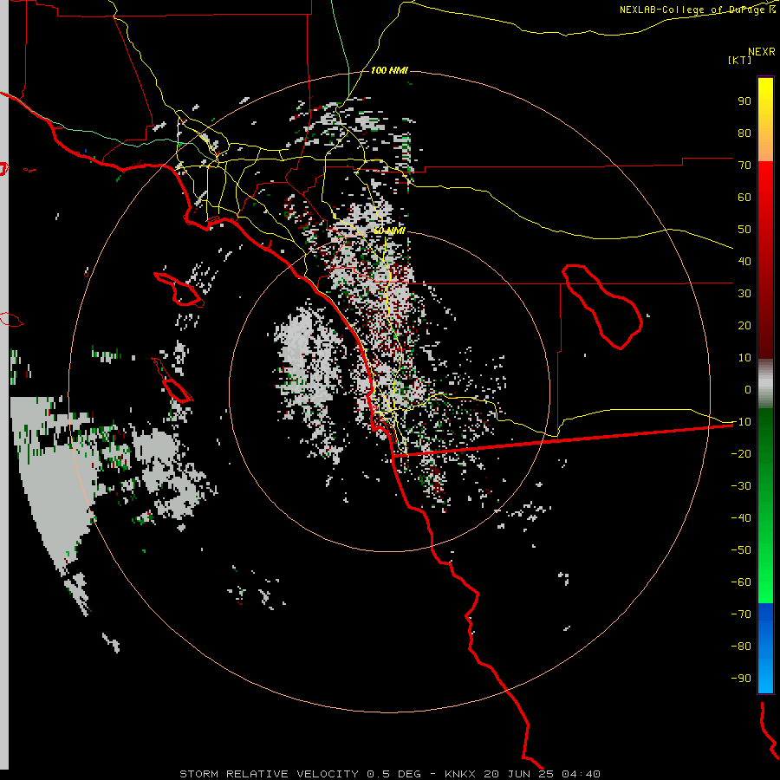This screenshot has width=780, height=780.
Task: Click the San Clemente Island outline
Action: [172, 379]
